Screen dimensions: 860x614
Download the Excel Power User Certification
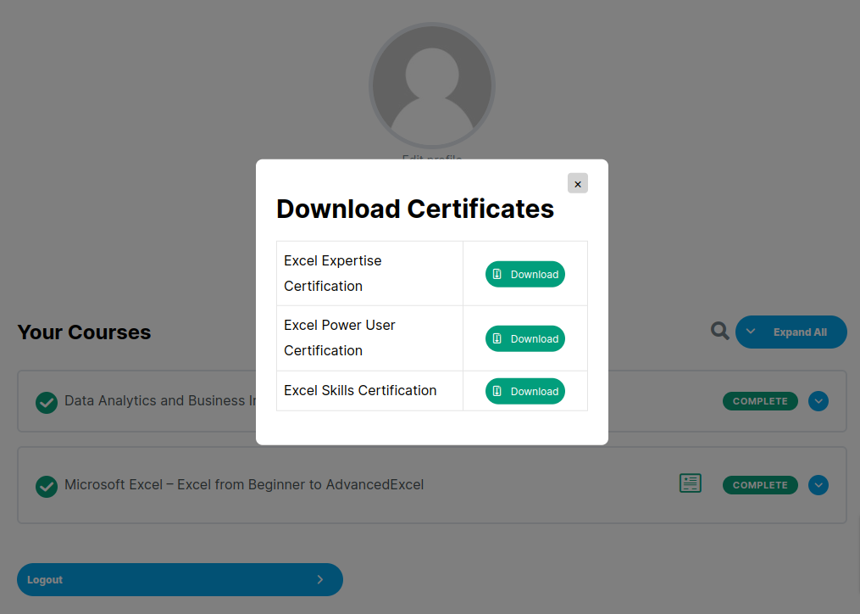pos(524,338)
